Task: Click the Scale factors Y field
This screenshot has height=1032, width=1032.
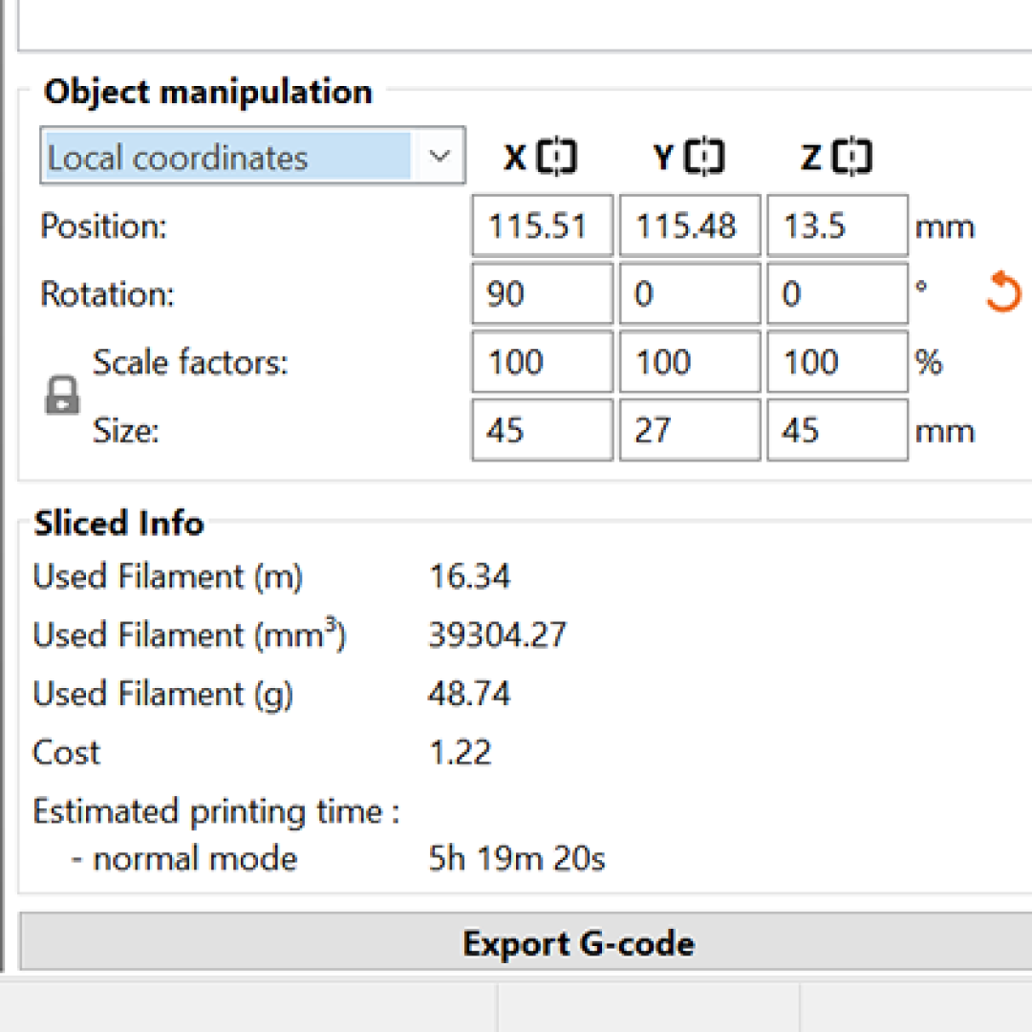Action: click(690, 362)
